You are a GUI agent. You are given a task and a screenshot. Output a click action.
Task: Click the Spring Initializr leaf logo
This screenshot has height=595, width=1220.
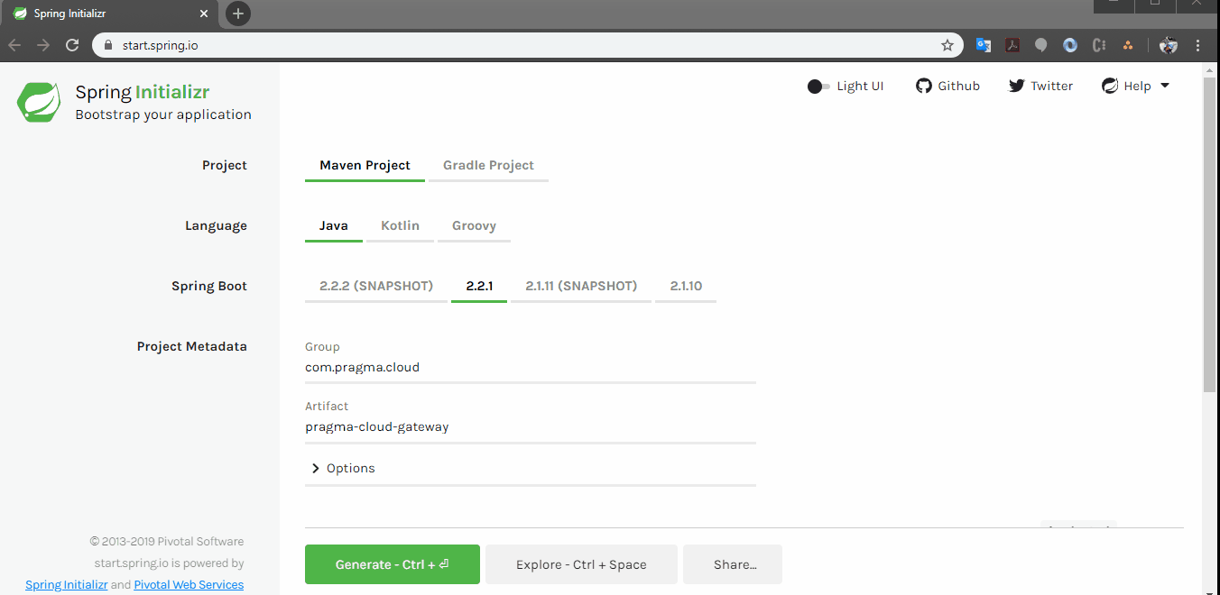(39, 101)
